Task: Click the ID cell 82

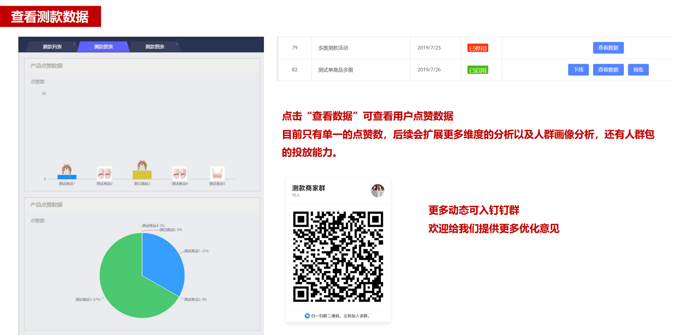Action: (295, 70)
